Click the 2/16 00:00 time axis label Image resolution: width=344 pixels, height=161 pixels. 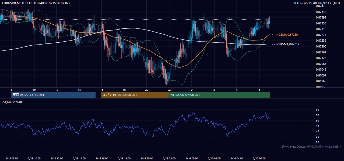(x=192, y=159)
